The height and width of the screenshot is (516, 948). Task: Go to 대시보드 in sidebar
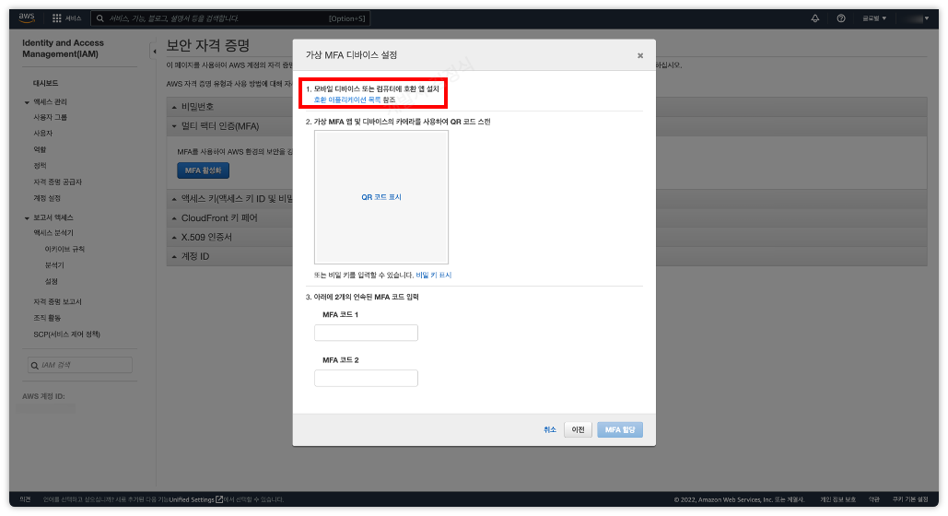(46, 84)
